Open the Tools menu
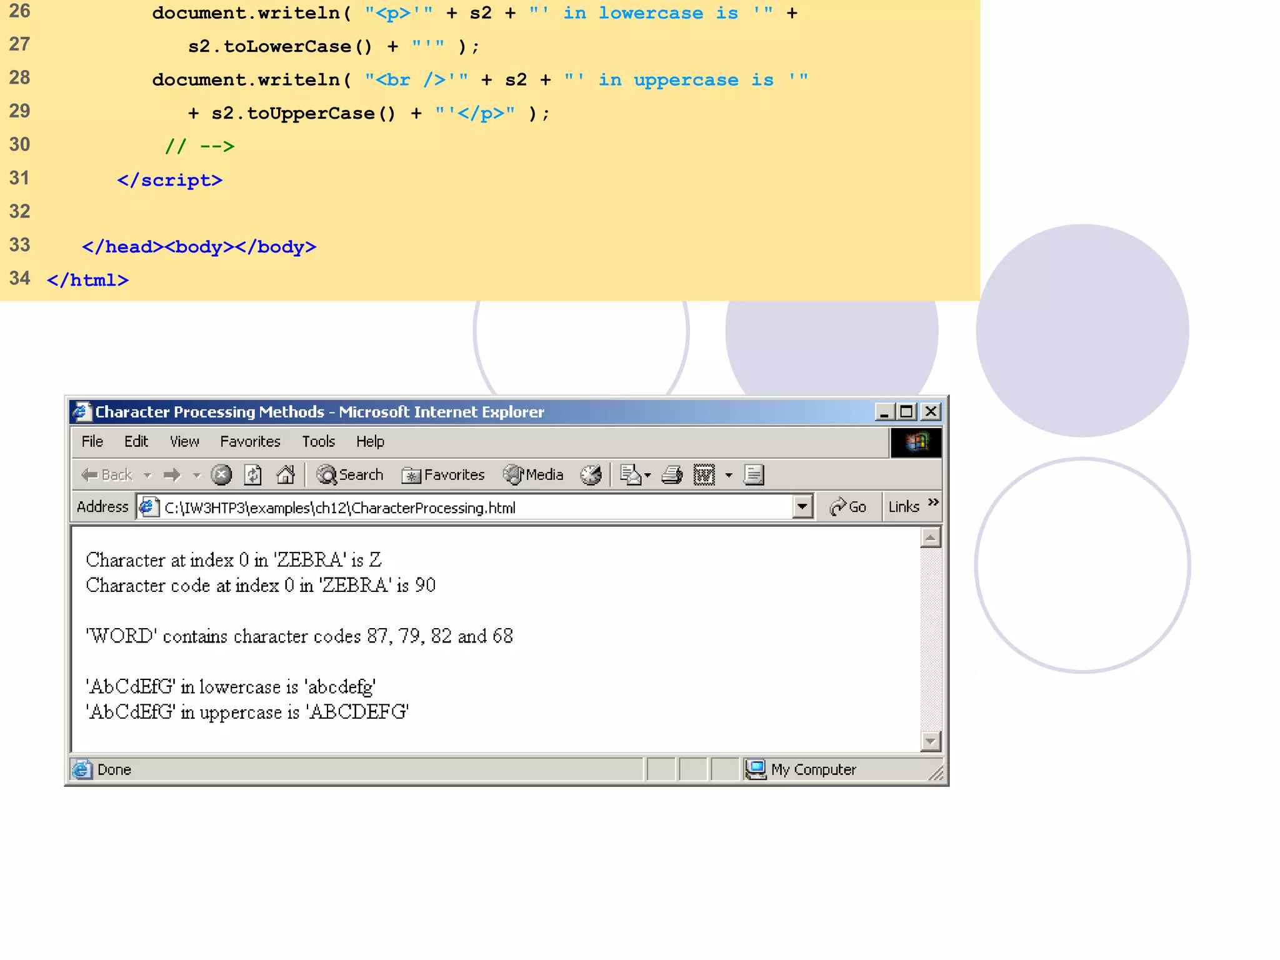Viewport: 1280px width, 960px height. (x=318, y=442)
